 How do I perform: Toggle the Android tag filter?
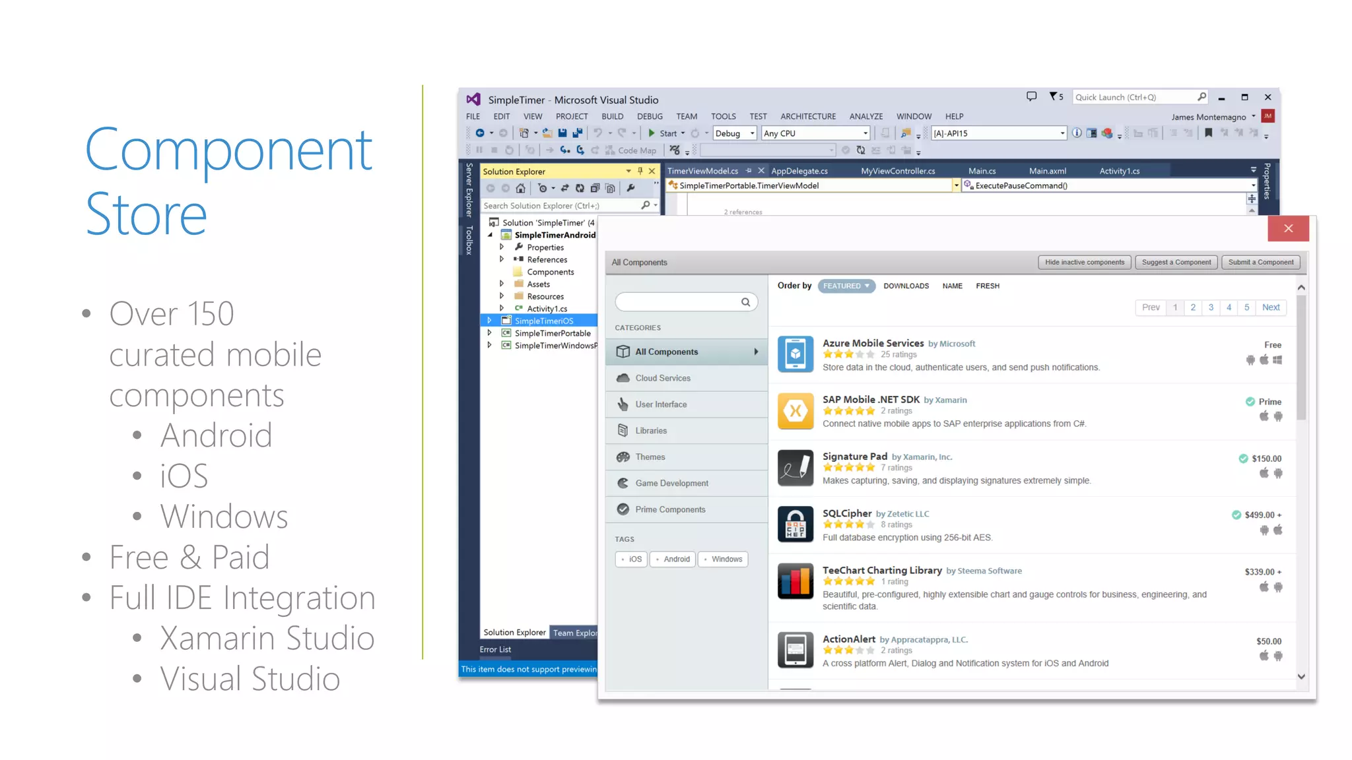click(673, 559)
